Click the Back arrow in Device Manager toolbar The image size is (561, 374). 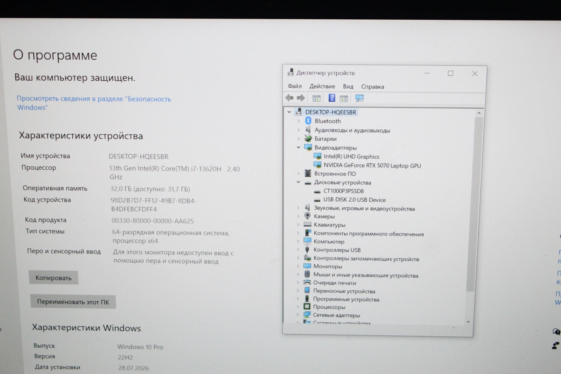click(x=289, y=98)
